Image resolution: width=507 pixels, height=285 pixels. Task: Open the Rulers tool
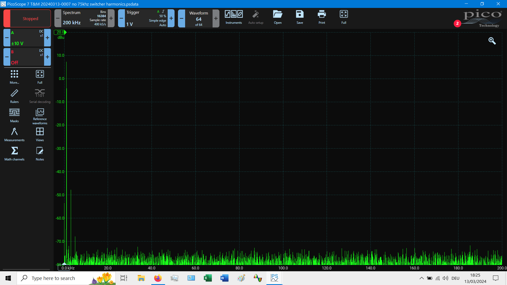[x=14, y=96]
